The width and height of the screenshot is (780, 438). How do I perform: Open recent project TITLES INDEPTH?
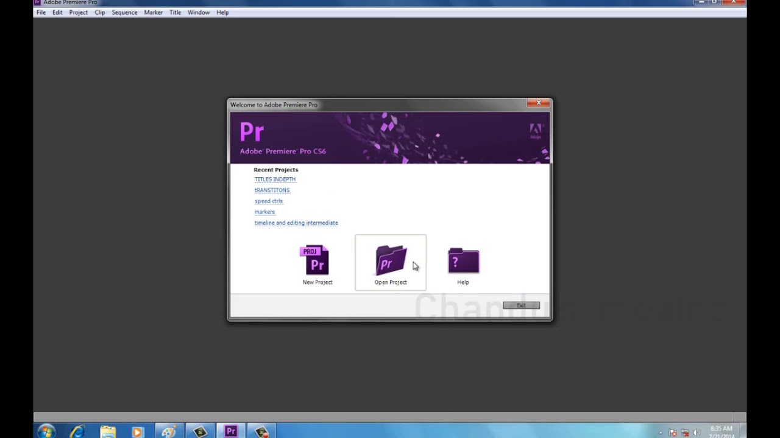pyautogui.click(x=275, y=179)
